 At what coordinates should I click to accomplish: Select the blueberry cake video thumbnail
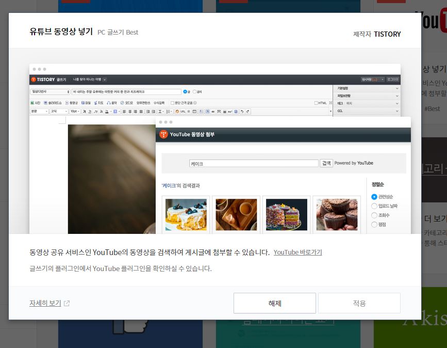point(186,215)
